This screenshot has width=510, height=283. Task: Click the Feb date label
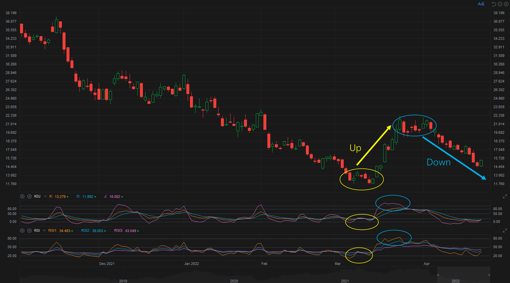tap(264, 264)
